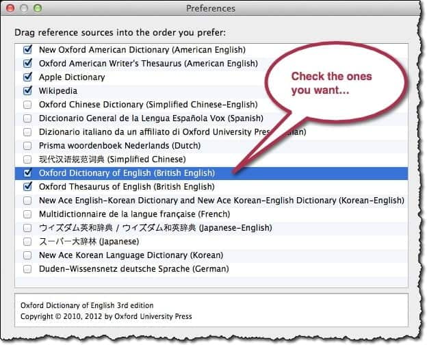Viewport: 427px width, 345px height.
Task: Select Duden-Wissensnetz deutsche Sprache row text
Action: click(134, 269)
